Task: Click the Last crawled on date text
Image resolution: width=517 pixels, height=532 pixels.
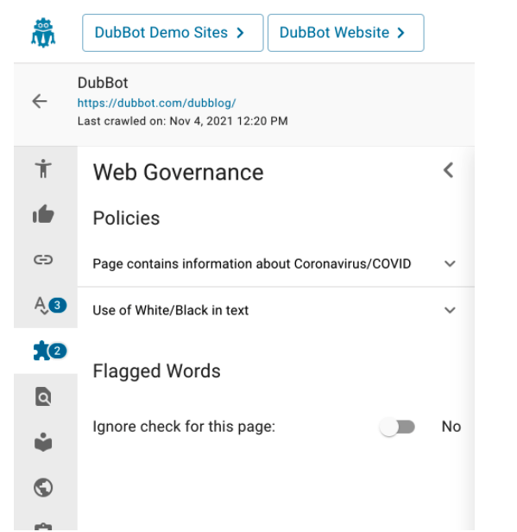Action: click(182, 121)
